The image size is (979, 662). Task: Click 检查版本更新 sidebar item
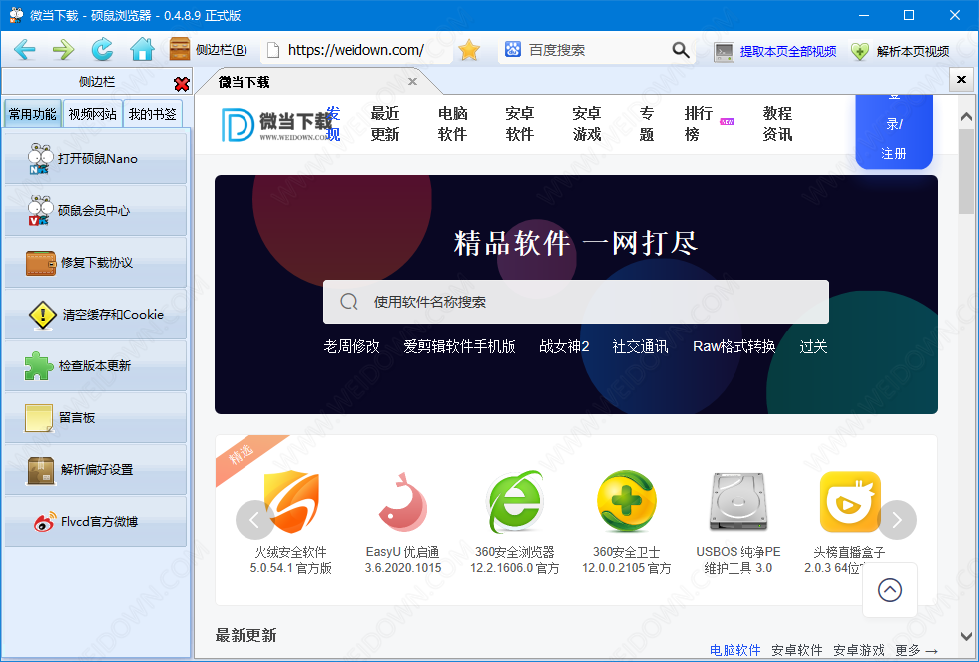point(96,365)
